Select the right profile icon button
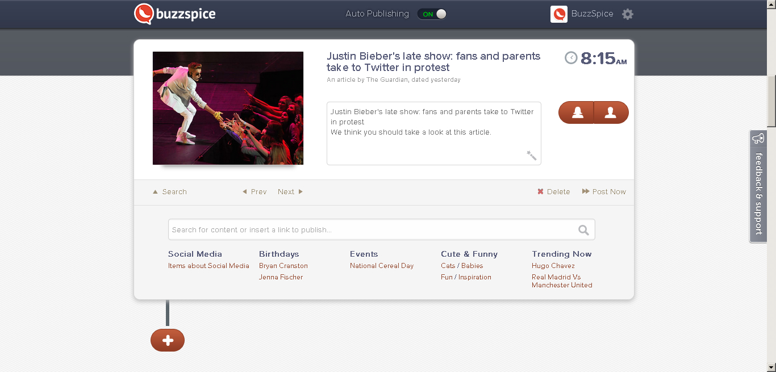The width and height of the screenshot is (776, 372). pos(611,112)
